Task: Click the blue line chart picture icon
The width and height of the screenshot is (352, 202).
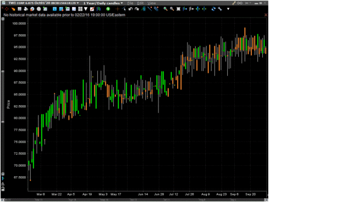Action: (x=74, y=9)
